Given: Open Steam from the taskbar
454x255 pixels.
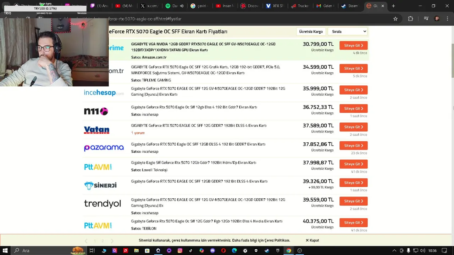Looking at the screenshot, I should [x=267, y=250].
